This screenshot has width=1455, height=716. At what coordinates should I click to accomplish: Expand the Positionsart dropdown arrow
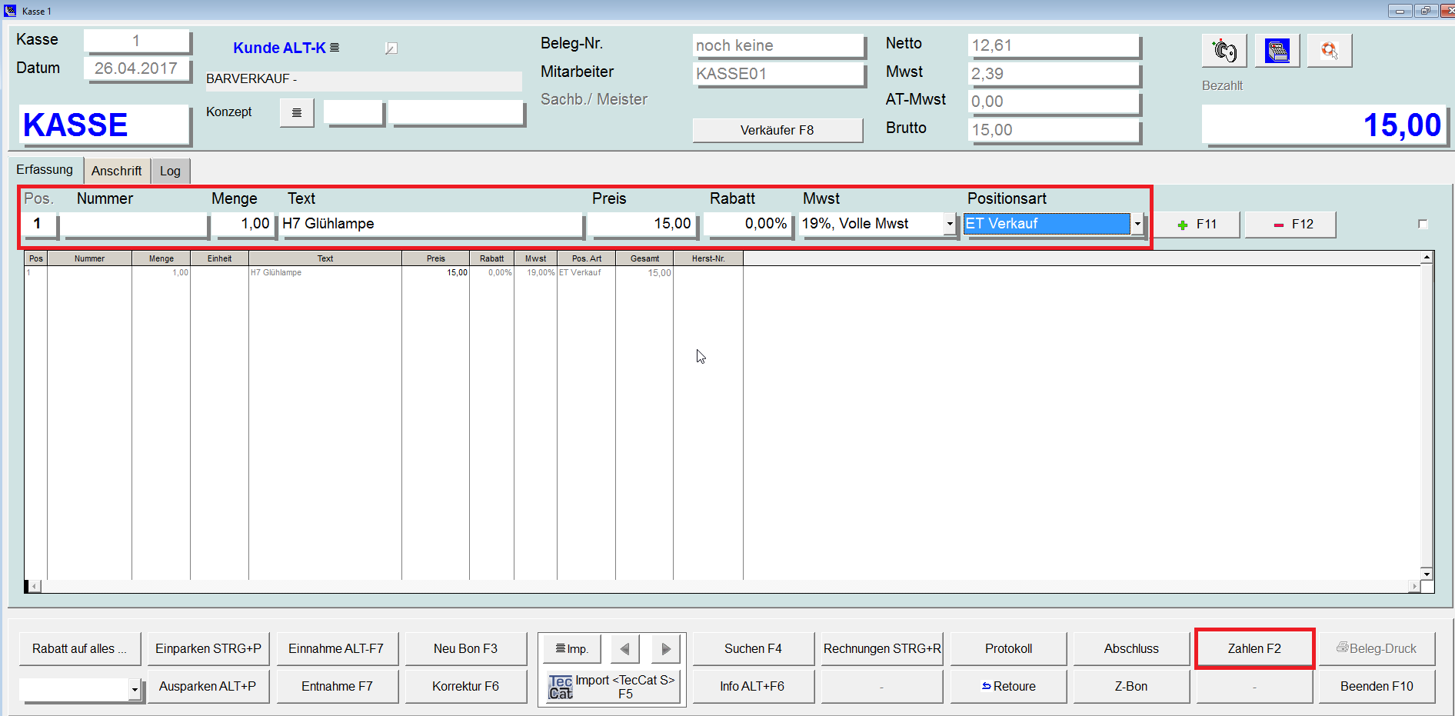(x=1137, y=224)
